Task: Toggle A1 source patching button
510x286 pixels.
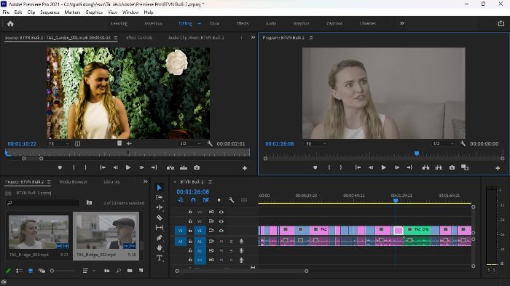Action: pyautogui.click(x=181, y=242)
